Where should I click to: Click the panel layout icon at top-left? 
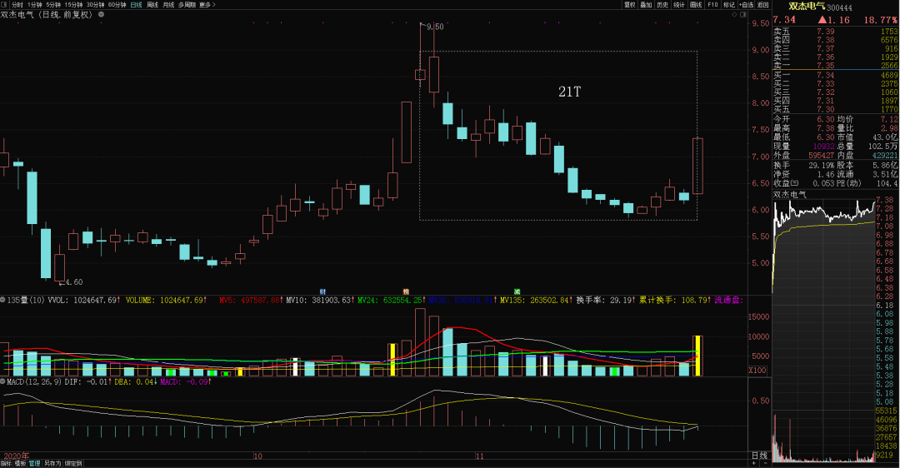[4, 5]
